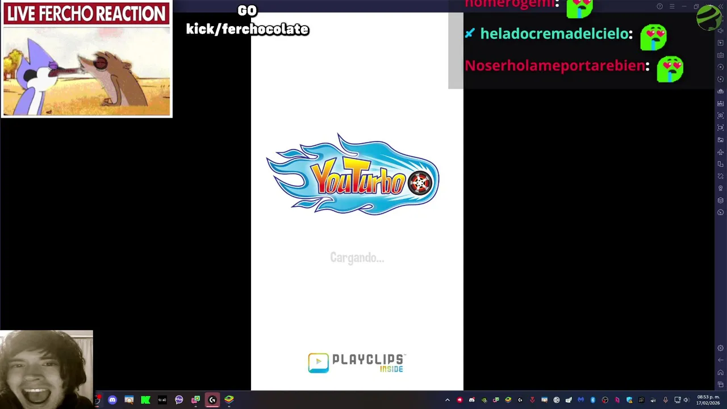
Task: Click the volume icon in BlueStacks sidebar
Action: [x=721, y=31]
